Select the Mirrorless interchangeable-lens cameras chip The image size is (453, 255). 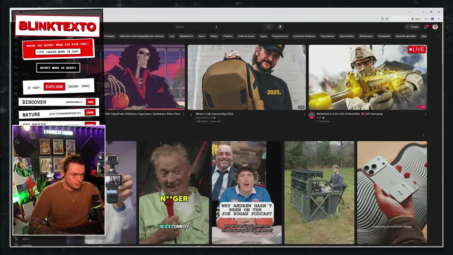[142, 36]
